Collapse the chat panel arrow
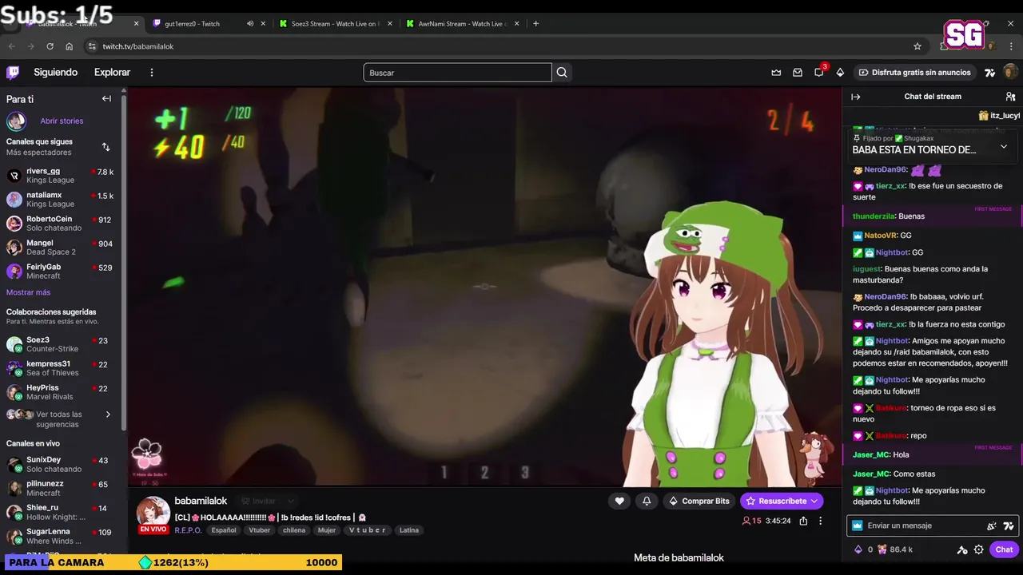Viewport: 1023px width, 575px height. coord(855,97)
